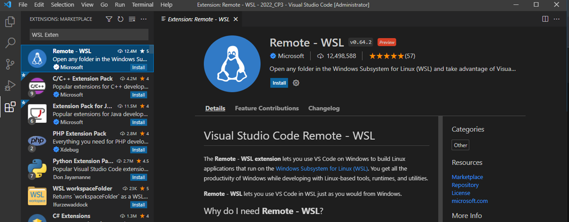Refresh the extensions marketplace list
The image size is (569, 222).
point(120,19)
